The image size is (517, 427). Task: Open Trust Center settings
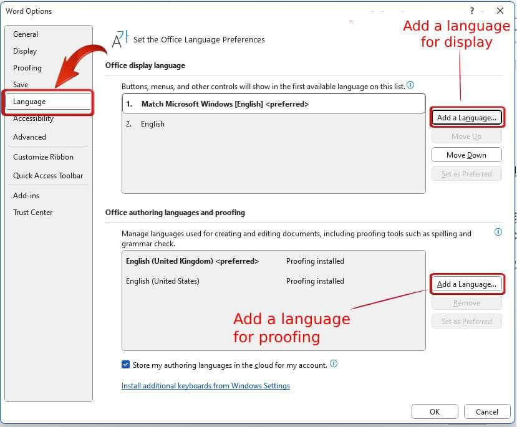[32, 212]
